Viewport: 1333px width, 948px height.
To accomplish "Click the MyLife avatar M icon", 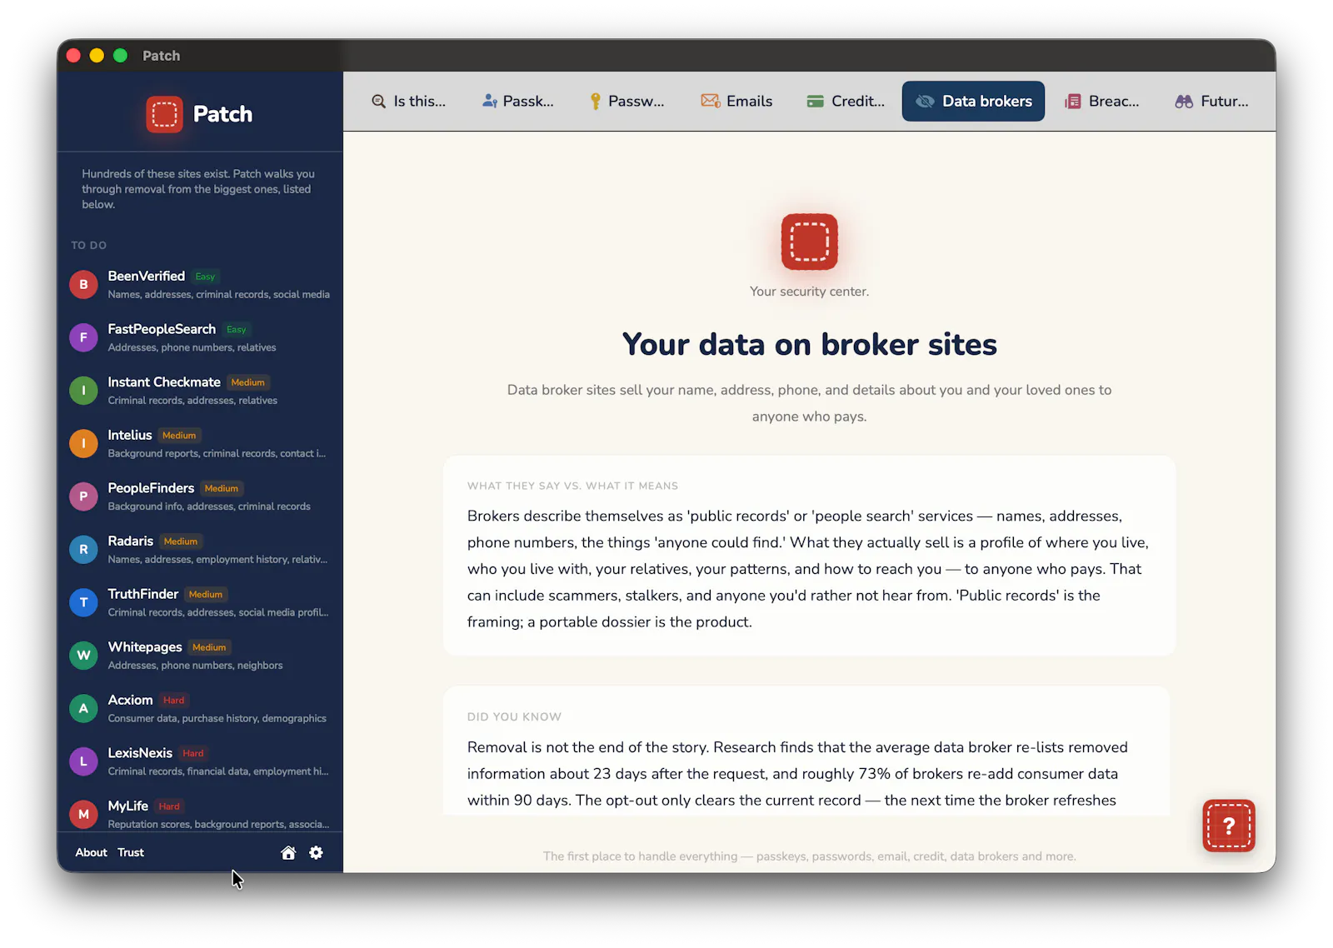I will (x=83, y=814).
